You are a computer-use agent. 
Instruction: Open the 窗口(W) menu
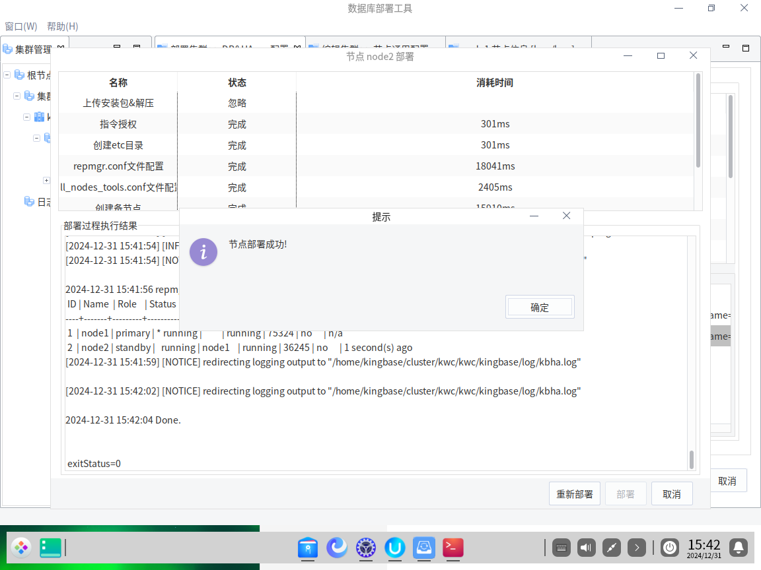pos(21,26)
